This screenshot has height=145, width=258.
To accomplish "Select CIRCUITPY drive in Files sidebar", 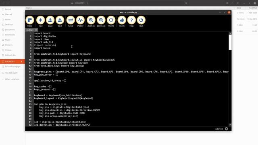I will point(12,62).
